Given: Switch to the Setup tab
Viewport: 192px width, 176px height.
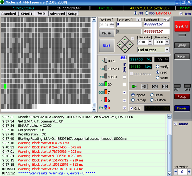Looking at the screenshot, I should [x=73, y=14].
